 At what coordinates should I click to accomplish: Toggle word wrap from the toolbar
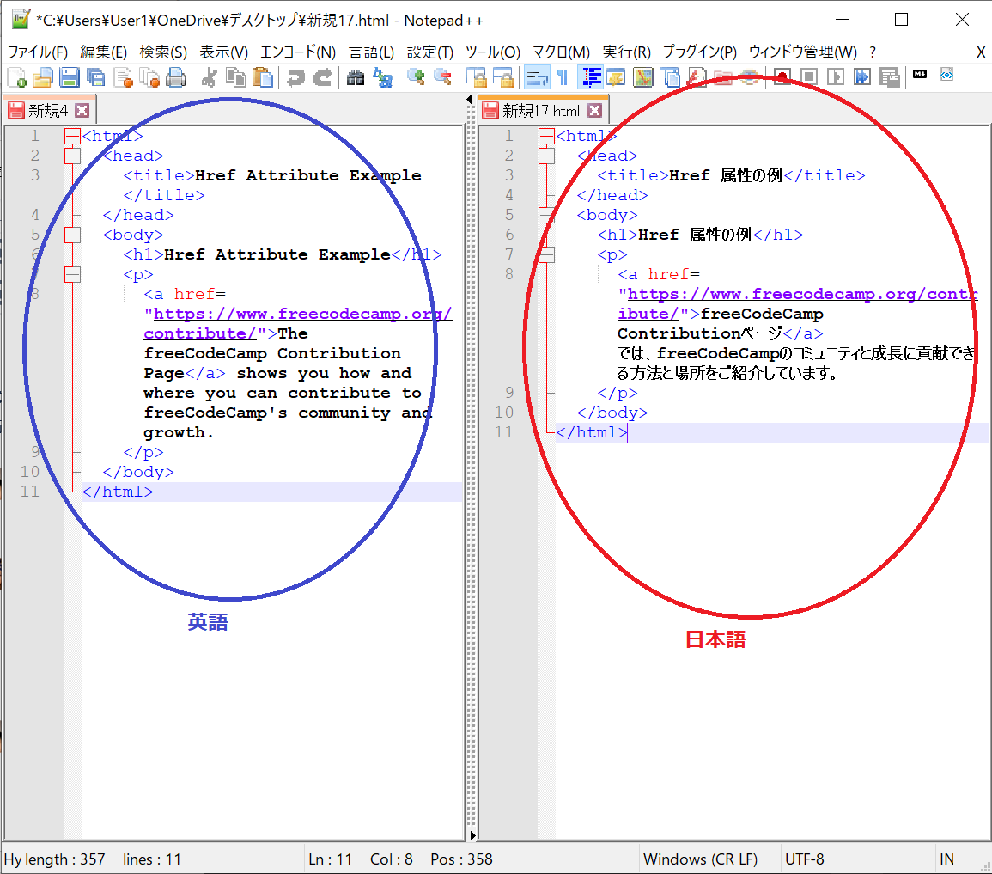coord(537,77)
